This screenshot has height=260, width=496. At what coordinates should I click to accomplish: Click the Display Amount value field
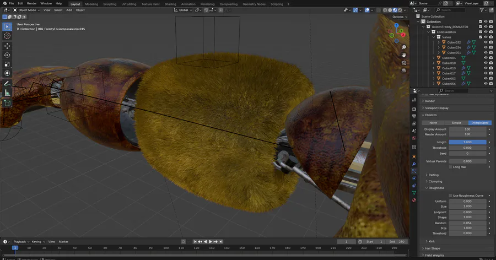467,129
